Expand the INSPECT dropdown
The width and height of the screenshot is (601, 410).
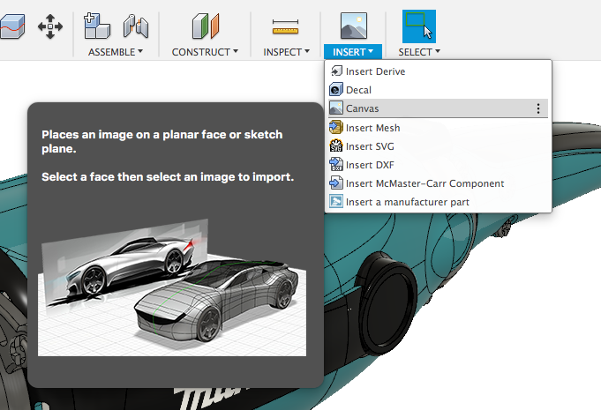pyautogui.click(x=287, y=52)
